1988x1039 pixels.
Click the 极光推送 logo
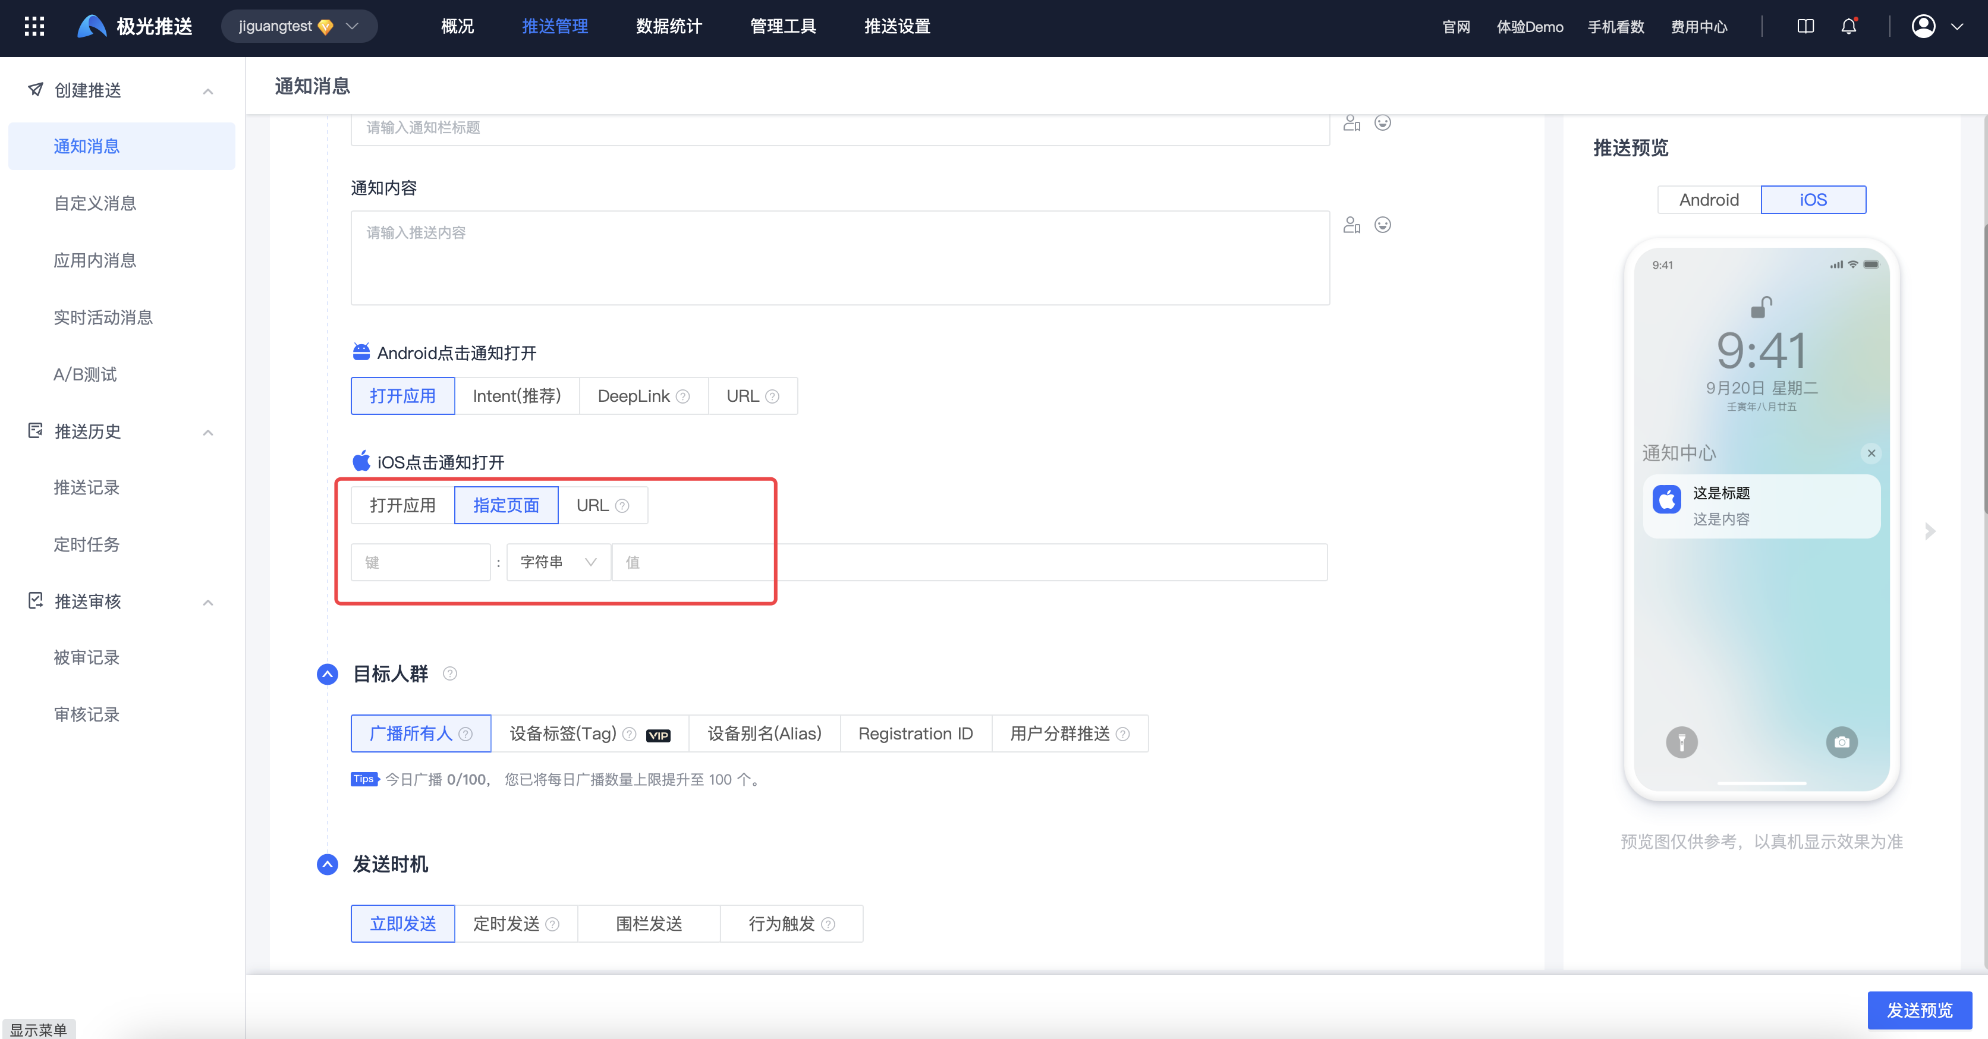[135, 26]
